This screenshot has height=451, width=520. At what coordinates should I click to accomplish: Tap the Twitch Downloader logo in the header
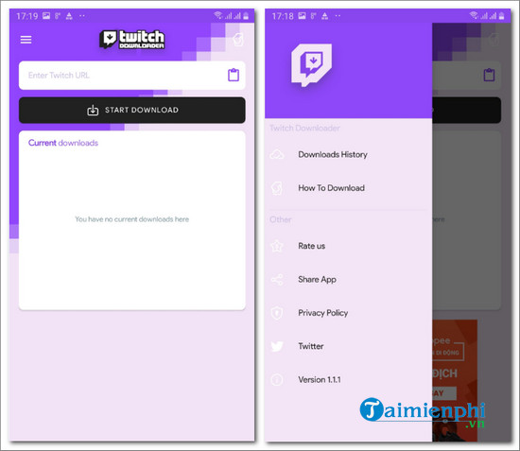pos(132,40)
